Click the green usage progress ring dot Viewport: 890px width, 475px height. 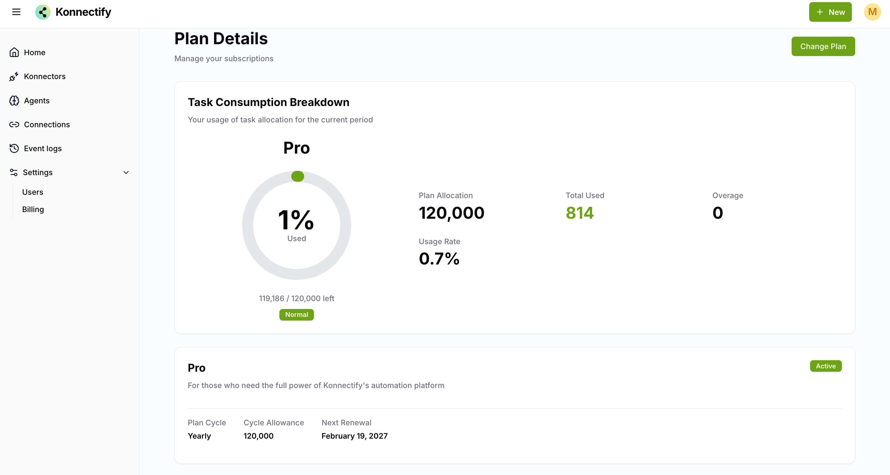298,176
